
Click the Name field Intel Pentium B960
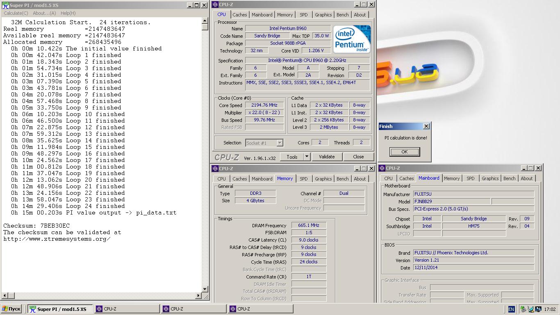[288, 29]
